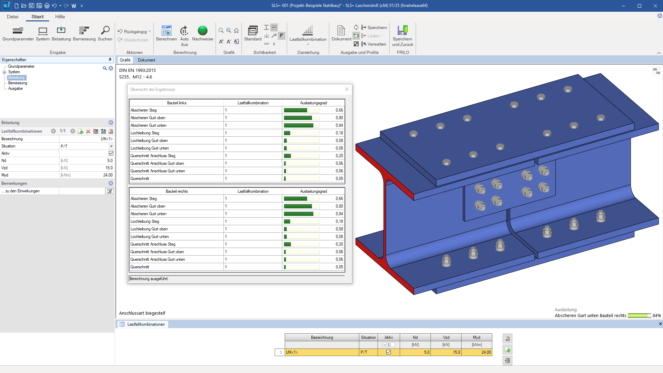Reset view with the home icon
663x373 pixels.
(x=236, y=31)
